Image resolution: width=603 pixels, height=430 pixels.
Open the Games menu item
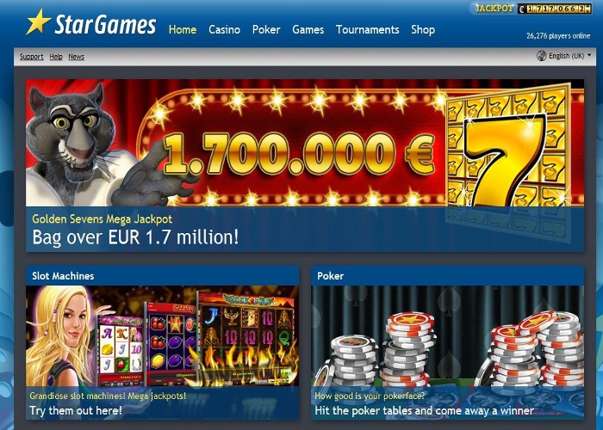308,29
